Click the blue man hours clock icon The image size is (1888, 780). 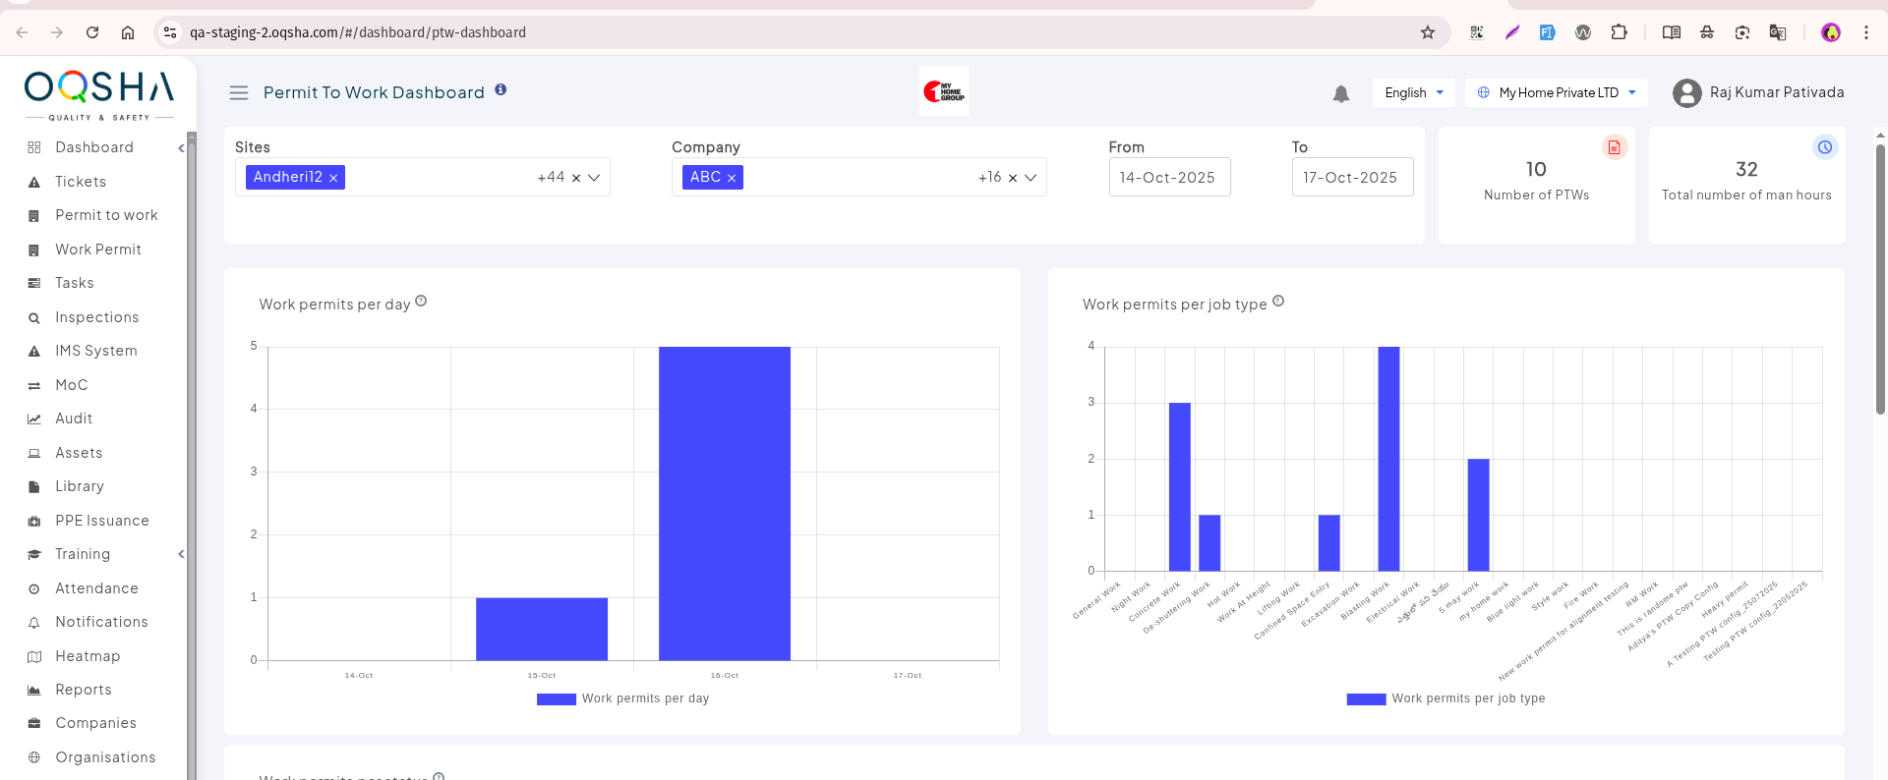pyautogui.click(x=1824, y=147)
